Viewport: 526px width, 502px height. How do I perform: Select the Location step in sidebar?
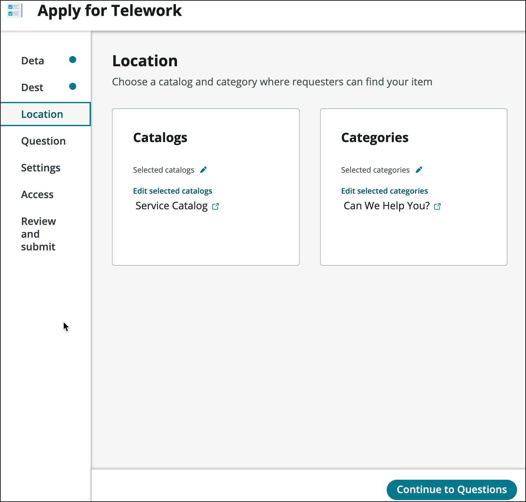pyautogui.click(x=42, y=114)
